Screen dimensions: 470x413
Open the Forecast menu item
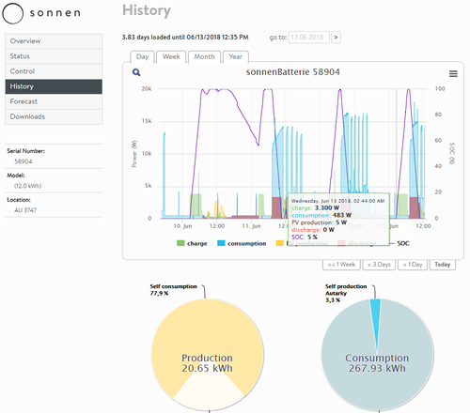54,101
